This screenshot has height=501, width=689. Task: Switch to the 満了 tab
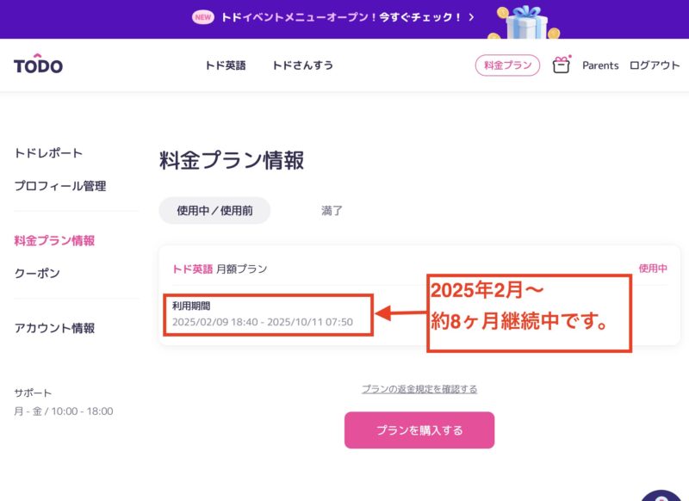pyautogui.click(x=332, y=210)
